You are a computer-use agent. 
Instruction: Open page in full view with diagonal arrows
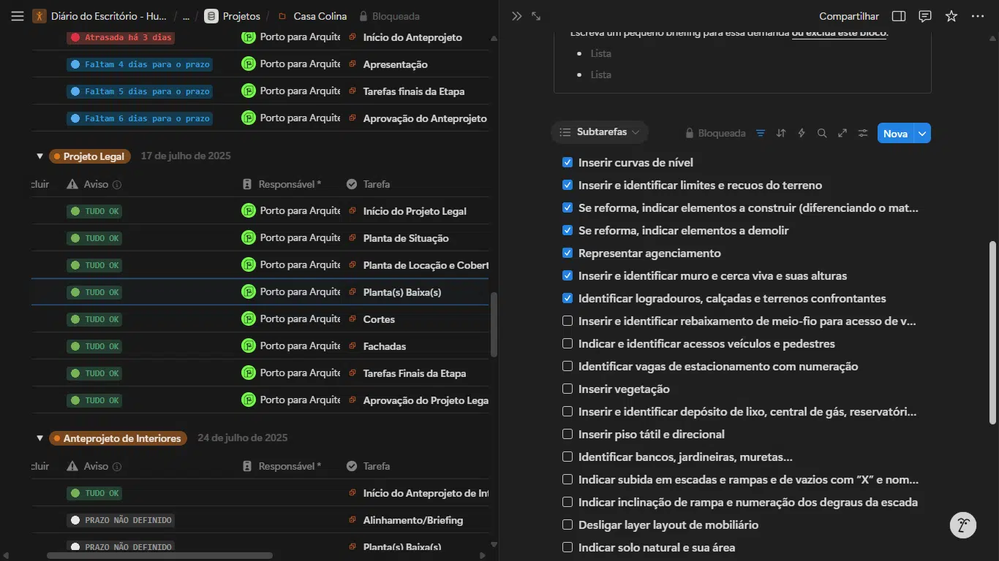[x=537, y=16]
